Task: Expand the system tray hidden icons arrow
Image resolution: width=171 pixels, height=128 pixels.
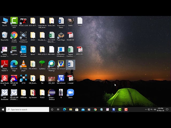Action: 146,109
